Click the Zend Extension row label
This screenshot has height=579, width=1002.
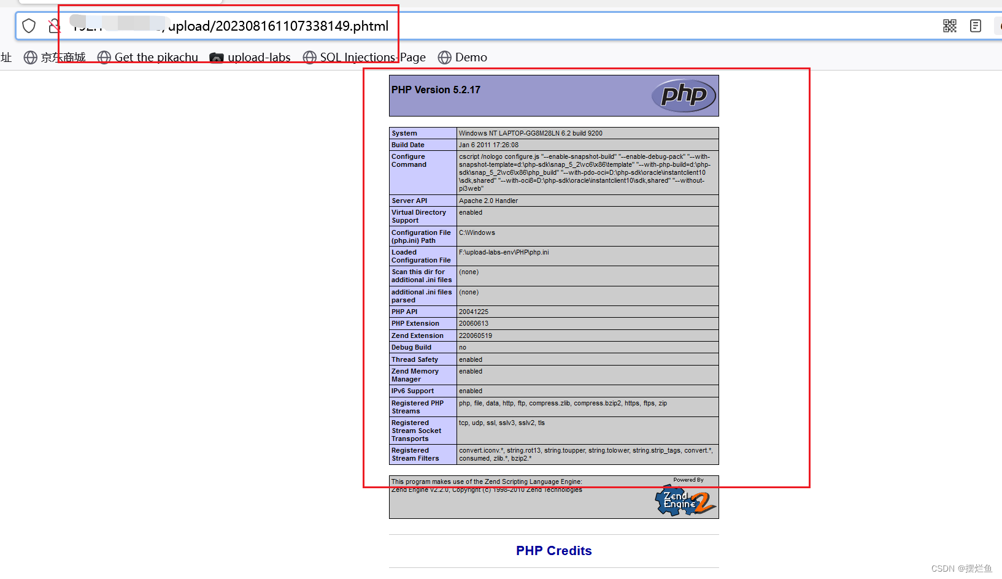417,336
